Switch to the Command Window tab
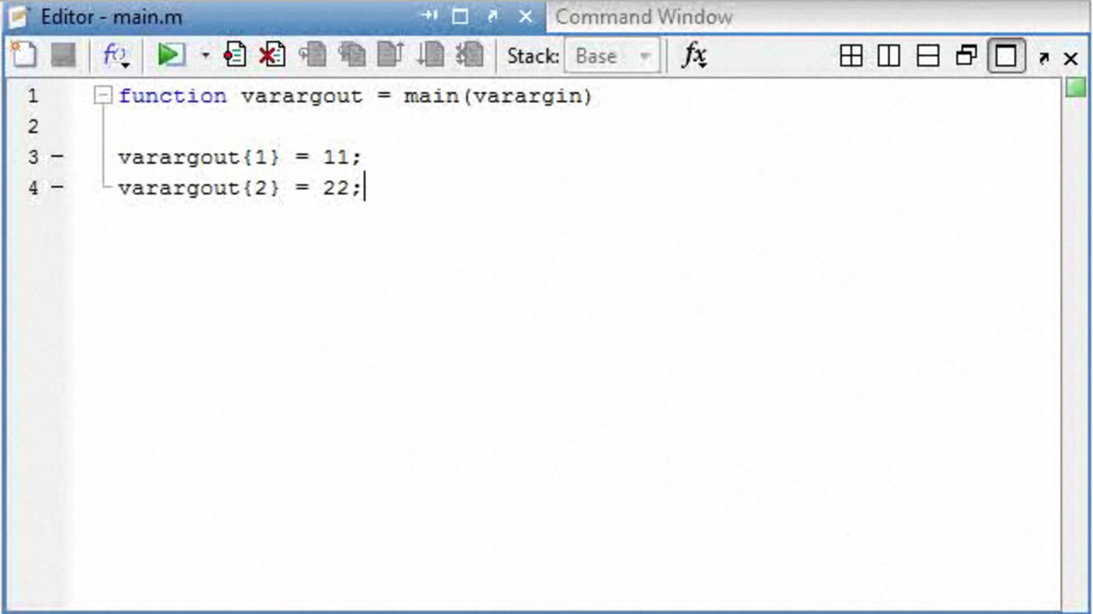This screenshot has width=1093, height=614. (x=644, y=16)
